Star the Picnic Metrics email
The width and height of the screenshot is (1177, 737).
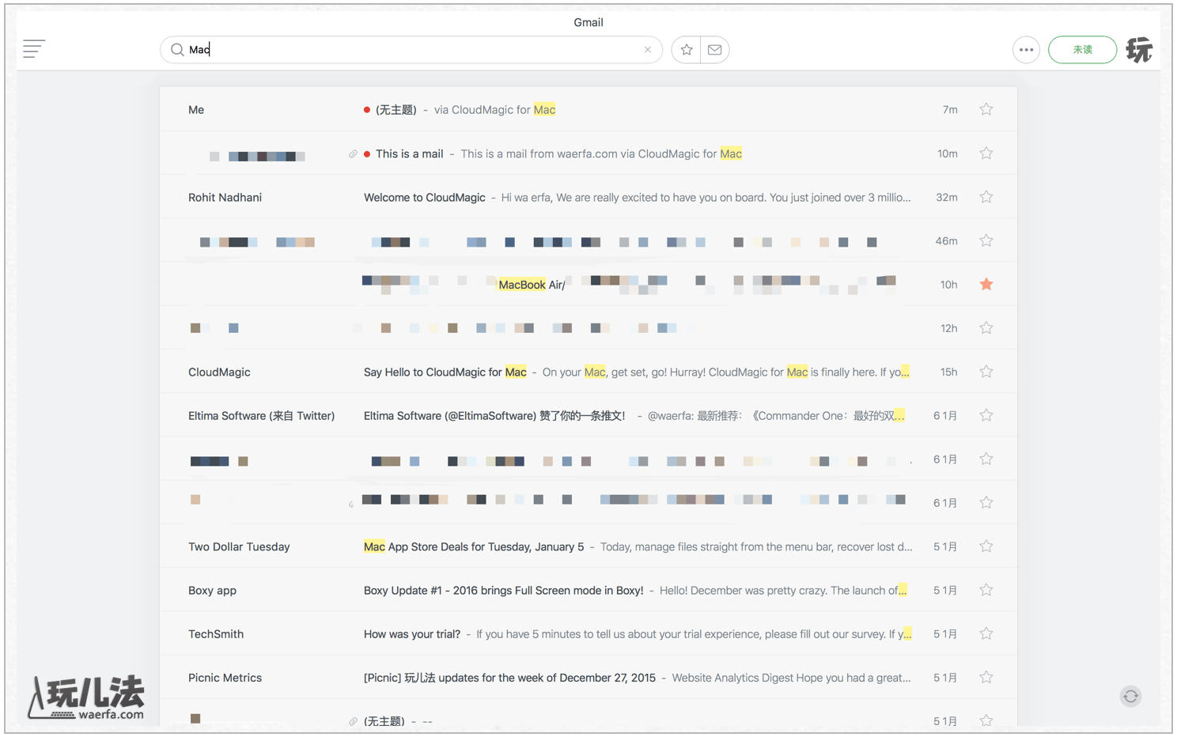[986, 678]
